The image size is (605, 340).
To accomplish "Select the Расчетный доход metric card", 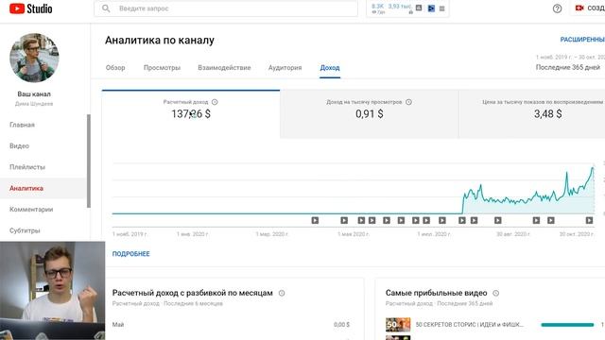I will pyautogui.click(x=191, y=114).
